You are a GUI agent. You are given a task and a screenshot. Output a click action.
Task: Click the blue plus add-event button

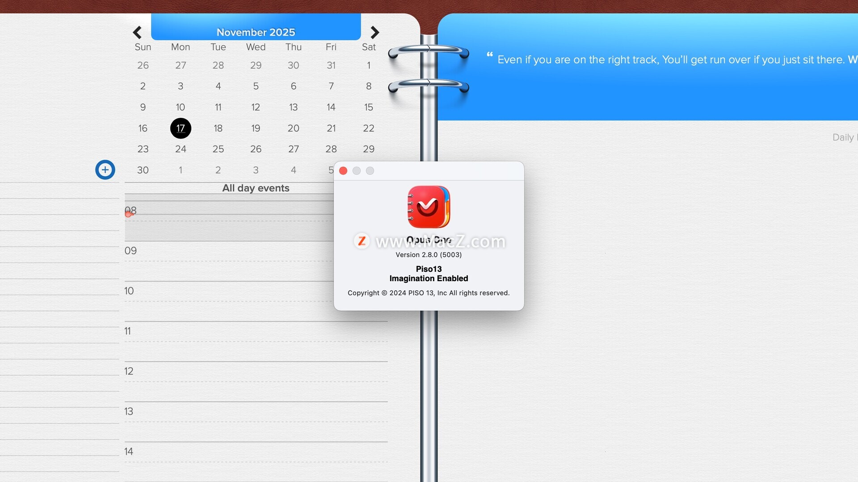click(105, 170)
